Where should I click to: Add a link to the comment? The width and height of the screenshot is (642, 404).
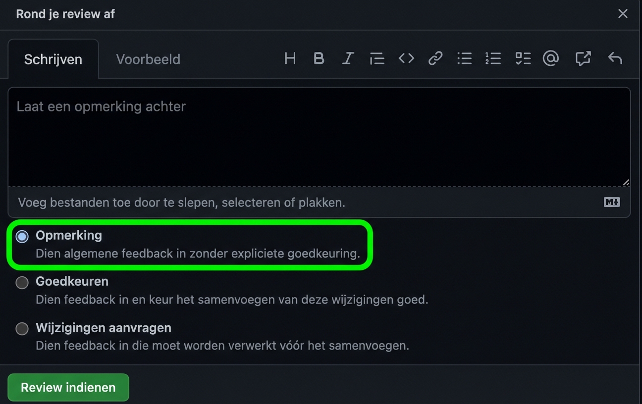coord(435,58)
